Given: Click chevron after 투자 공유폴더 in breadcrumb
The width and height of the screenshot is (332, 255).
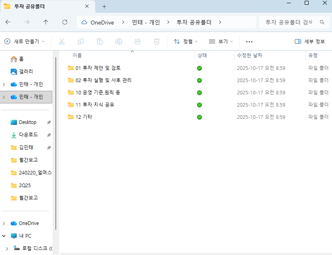Looking at the screenshot, I should pyautogui.click(x=220, y=22).
